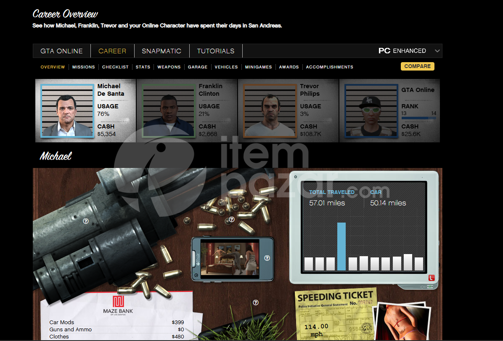Screen dimensions: 503x341
Task: Click Franklin's "$2,668" cash value
Action: pyautogui.click(x=208, y=134)
